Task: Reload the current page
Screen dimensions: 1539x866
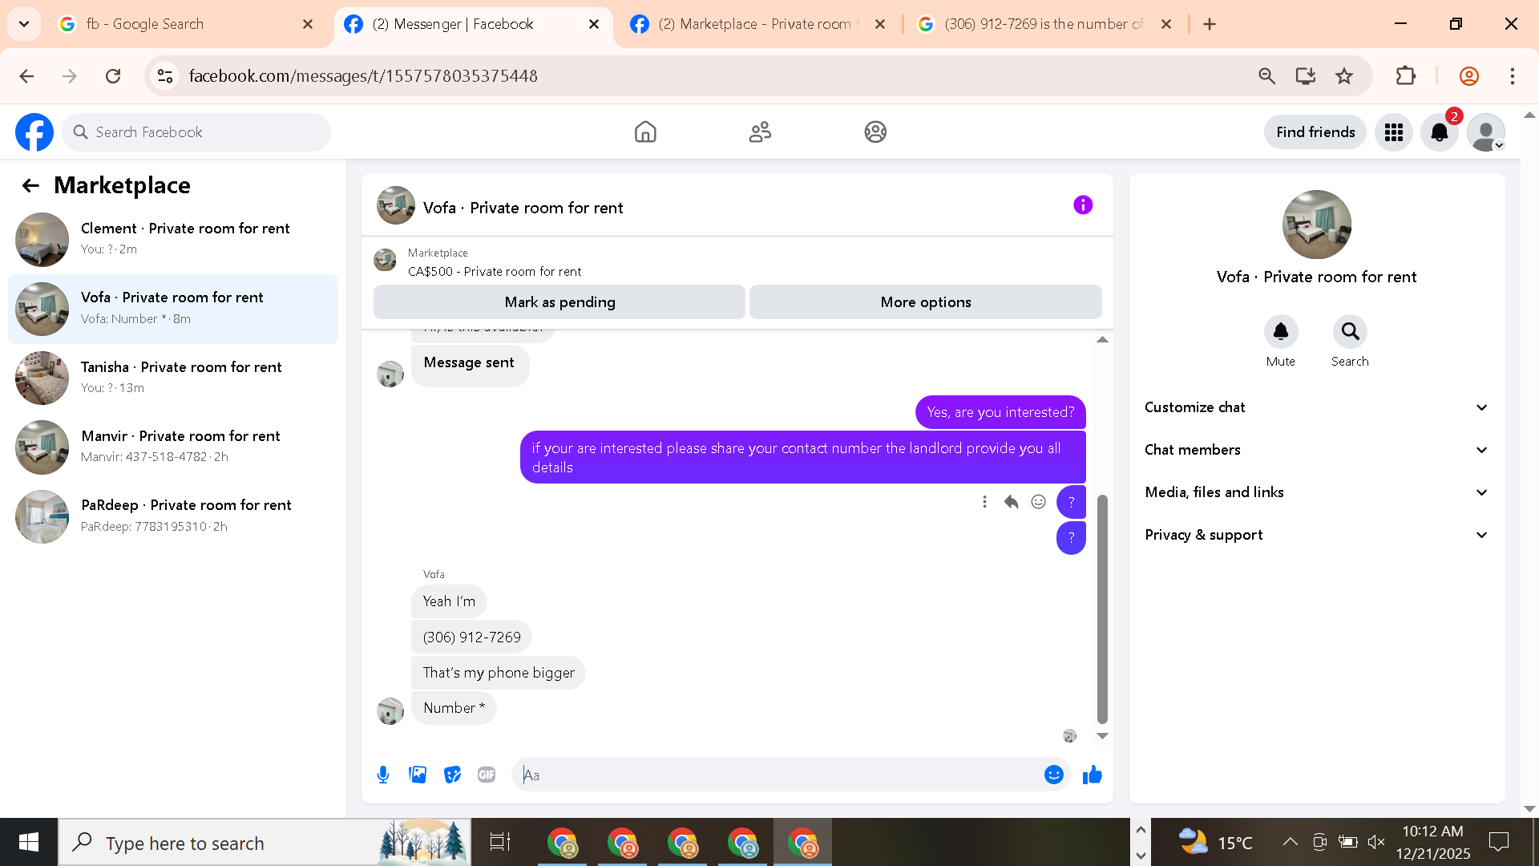Action: [113, 76]
